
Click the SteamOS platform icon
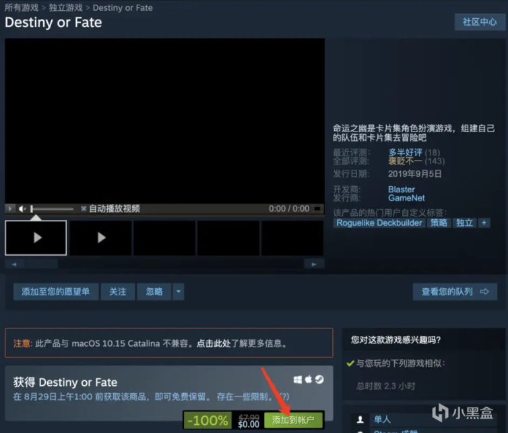319,379
